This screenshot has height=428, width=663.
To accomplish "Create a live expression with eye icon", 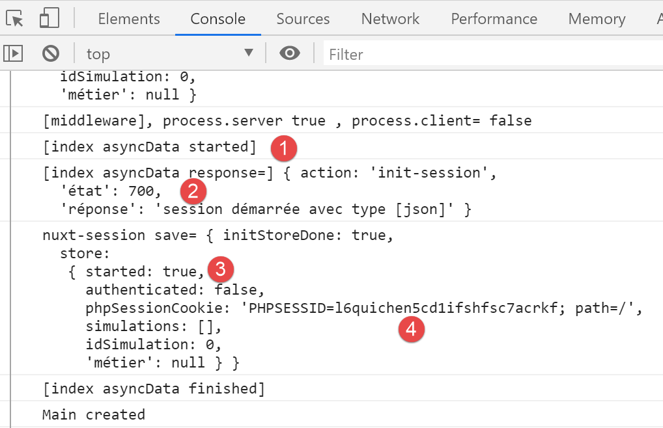I will click(290, 53).
